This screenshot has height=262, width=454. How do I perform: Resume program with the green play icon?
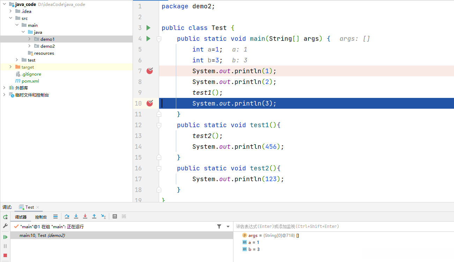pos(5,237)
